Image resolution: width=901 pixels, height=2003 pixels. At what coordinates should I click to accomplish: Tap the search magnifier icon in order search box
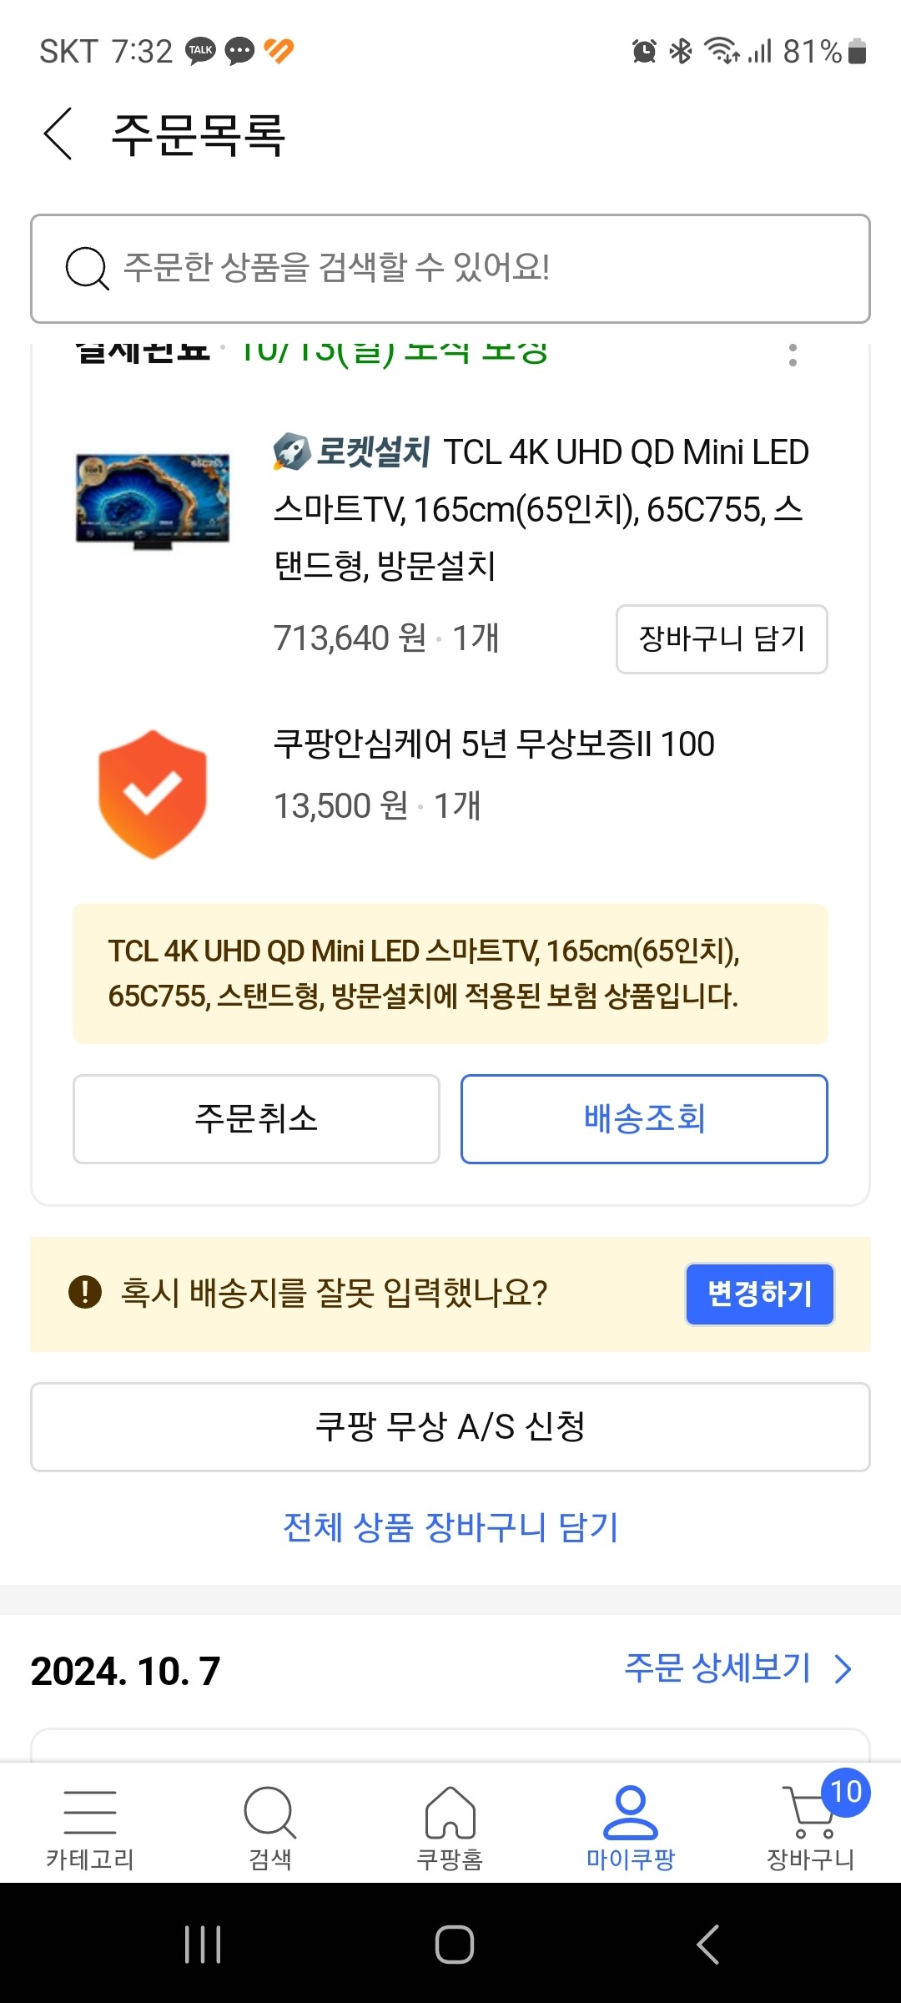(87, 269)
